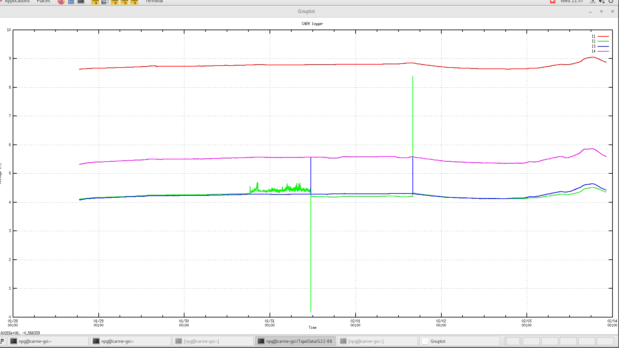Open the network status tray icon
This screenshot has width=619, height=348.
coord(592,2)
